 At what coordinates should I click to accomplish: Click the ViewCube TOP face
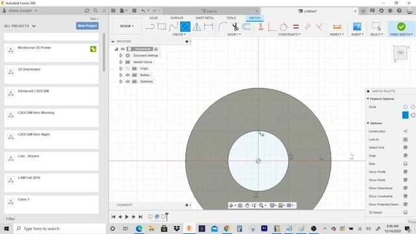tap(400, 53)
